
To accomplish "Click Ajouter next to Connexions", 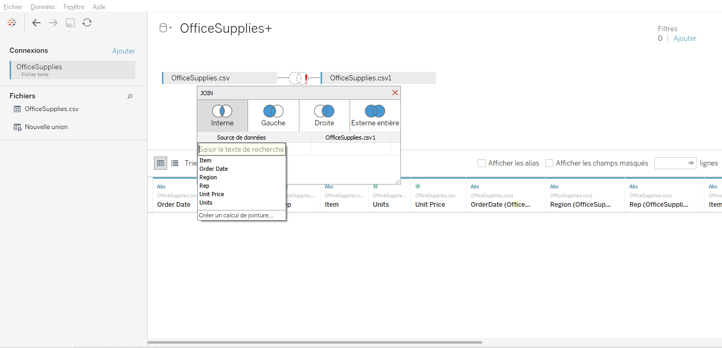I will coord(123,50).
